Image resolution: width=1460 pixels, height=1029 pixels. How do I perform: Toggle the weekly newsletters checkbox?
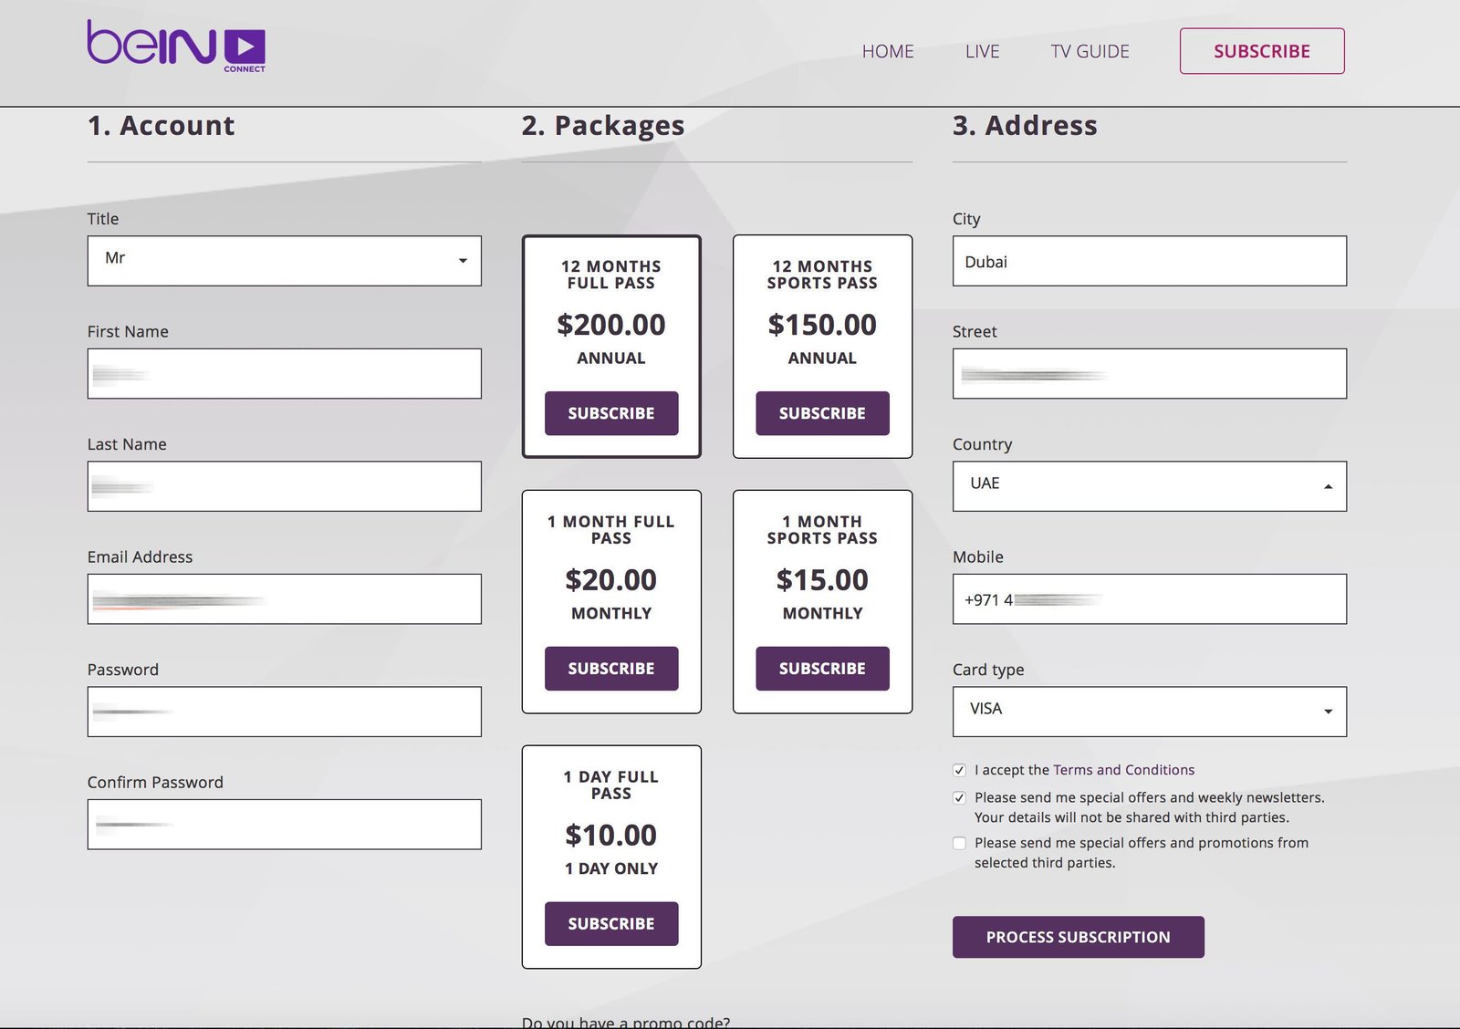coord(959,797)
